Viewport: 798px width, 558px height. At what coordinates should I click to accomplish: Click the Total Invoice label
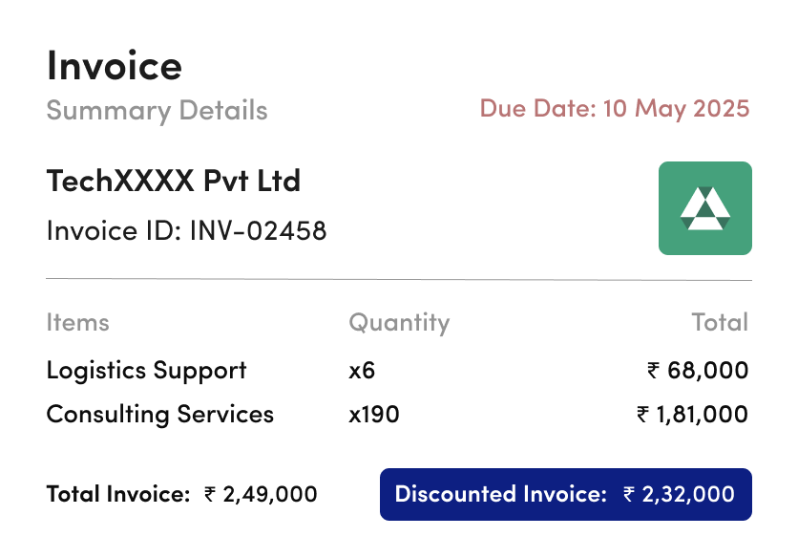click(x=118, y=494)
